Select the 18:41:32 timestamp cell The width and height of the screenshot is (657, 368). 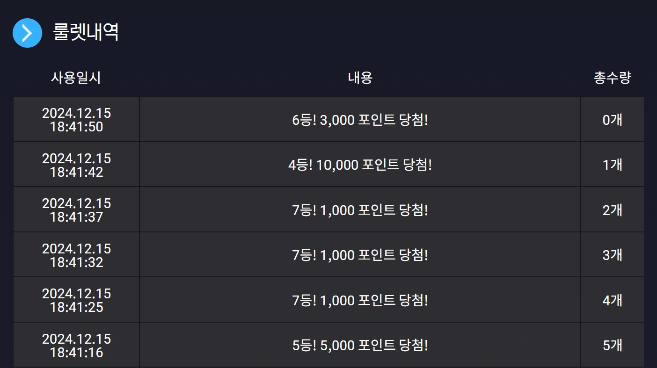coord(76,255)
